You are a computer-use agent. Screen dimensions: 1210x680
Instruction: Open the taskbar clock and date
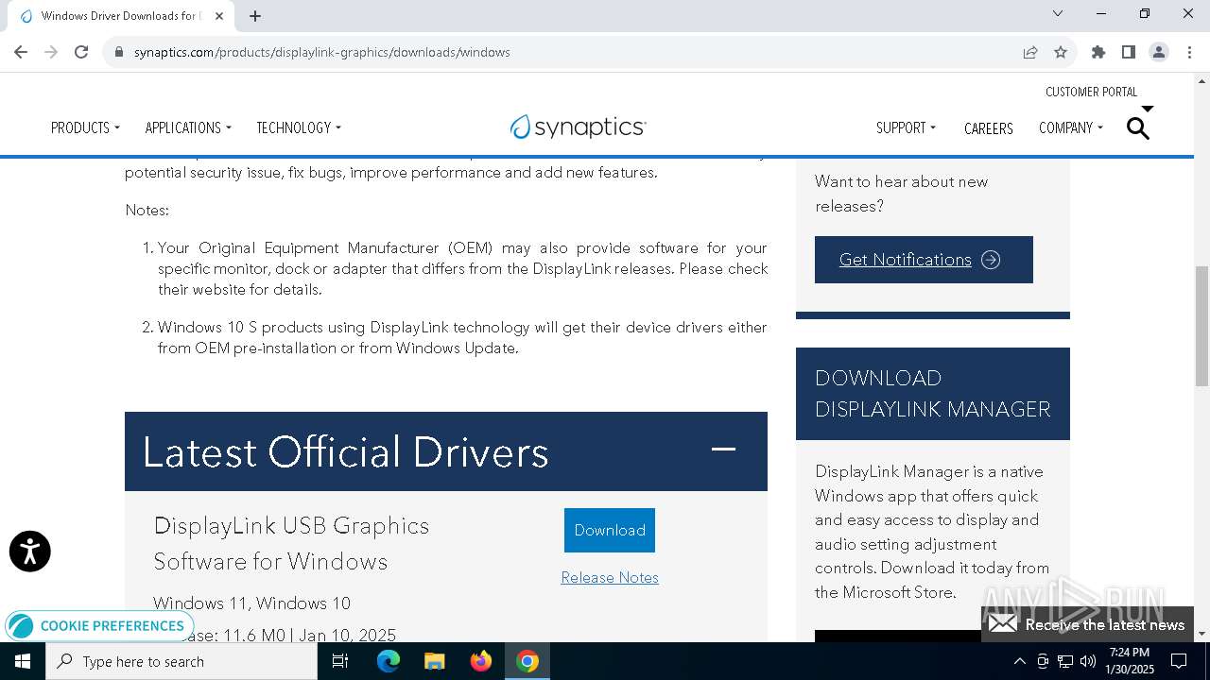tap(1130, 661)
